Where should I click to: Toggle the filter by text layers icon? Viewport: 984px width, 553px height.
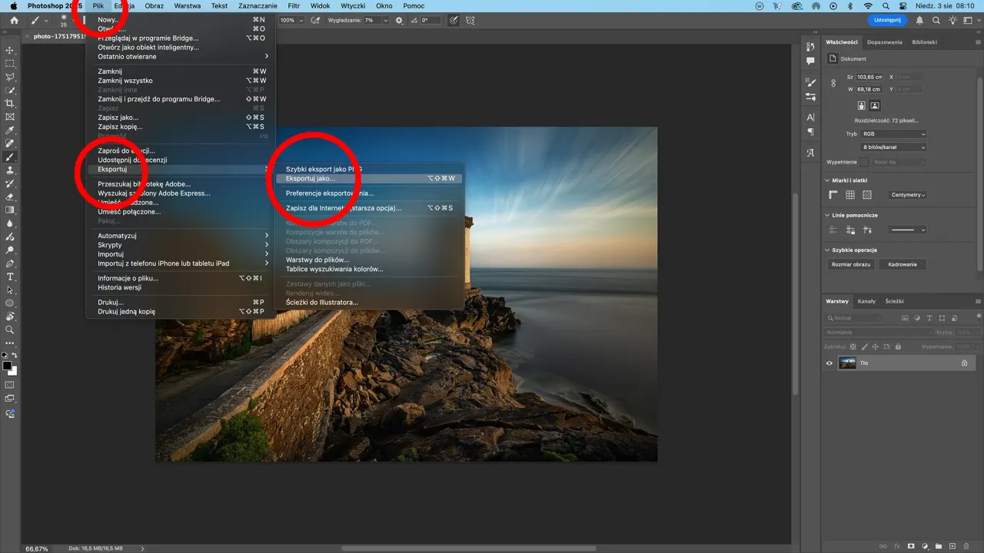930,317
